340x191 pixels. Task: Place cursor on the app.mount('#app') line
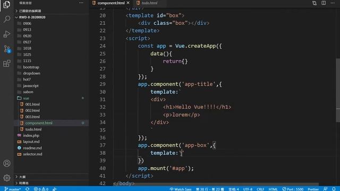pyautogui.click(x=166, y=168)
